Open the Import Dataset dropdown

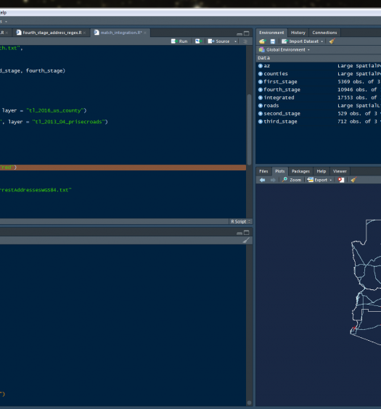pyautogui.click(x=302, y=41)
